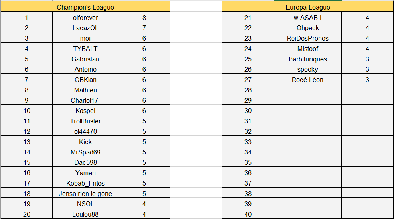
Task: Select the TrollBuster cell
Action: click(85, 121)
